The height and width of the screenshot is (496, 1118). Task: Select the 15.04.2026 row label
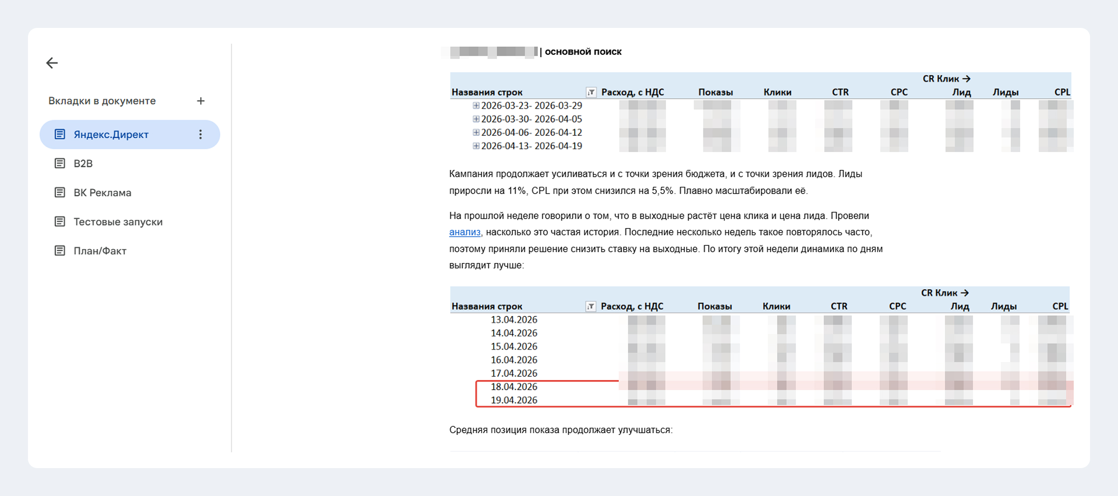[x=514, y=347]
